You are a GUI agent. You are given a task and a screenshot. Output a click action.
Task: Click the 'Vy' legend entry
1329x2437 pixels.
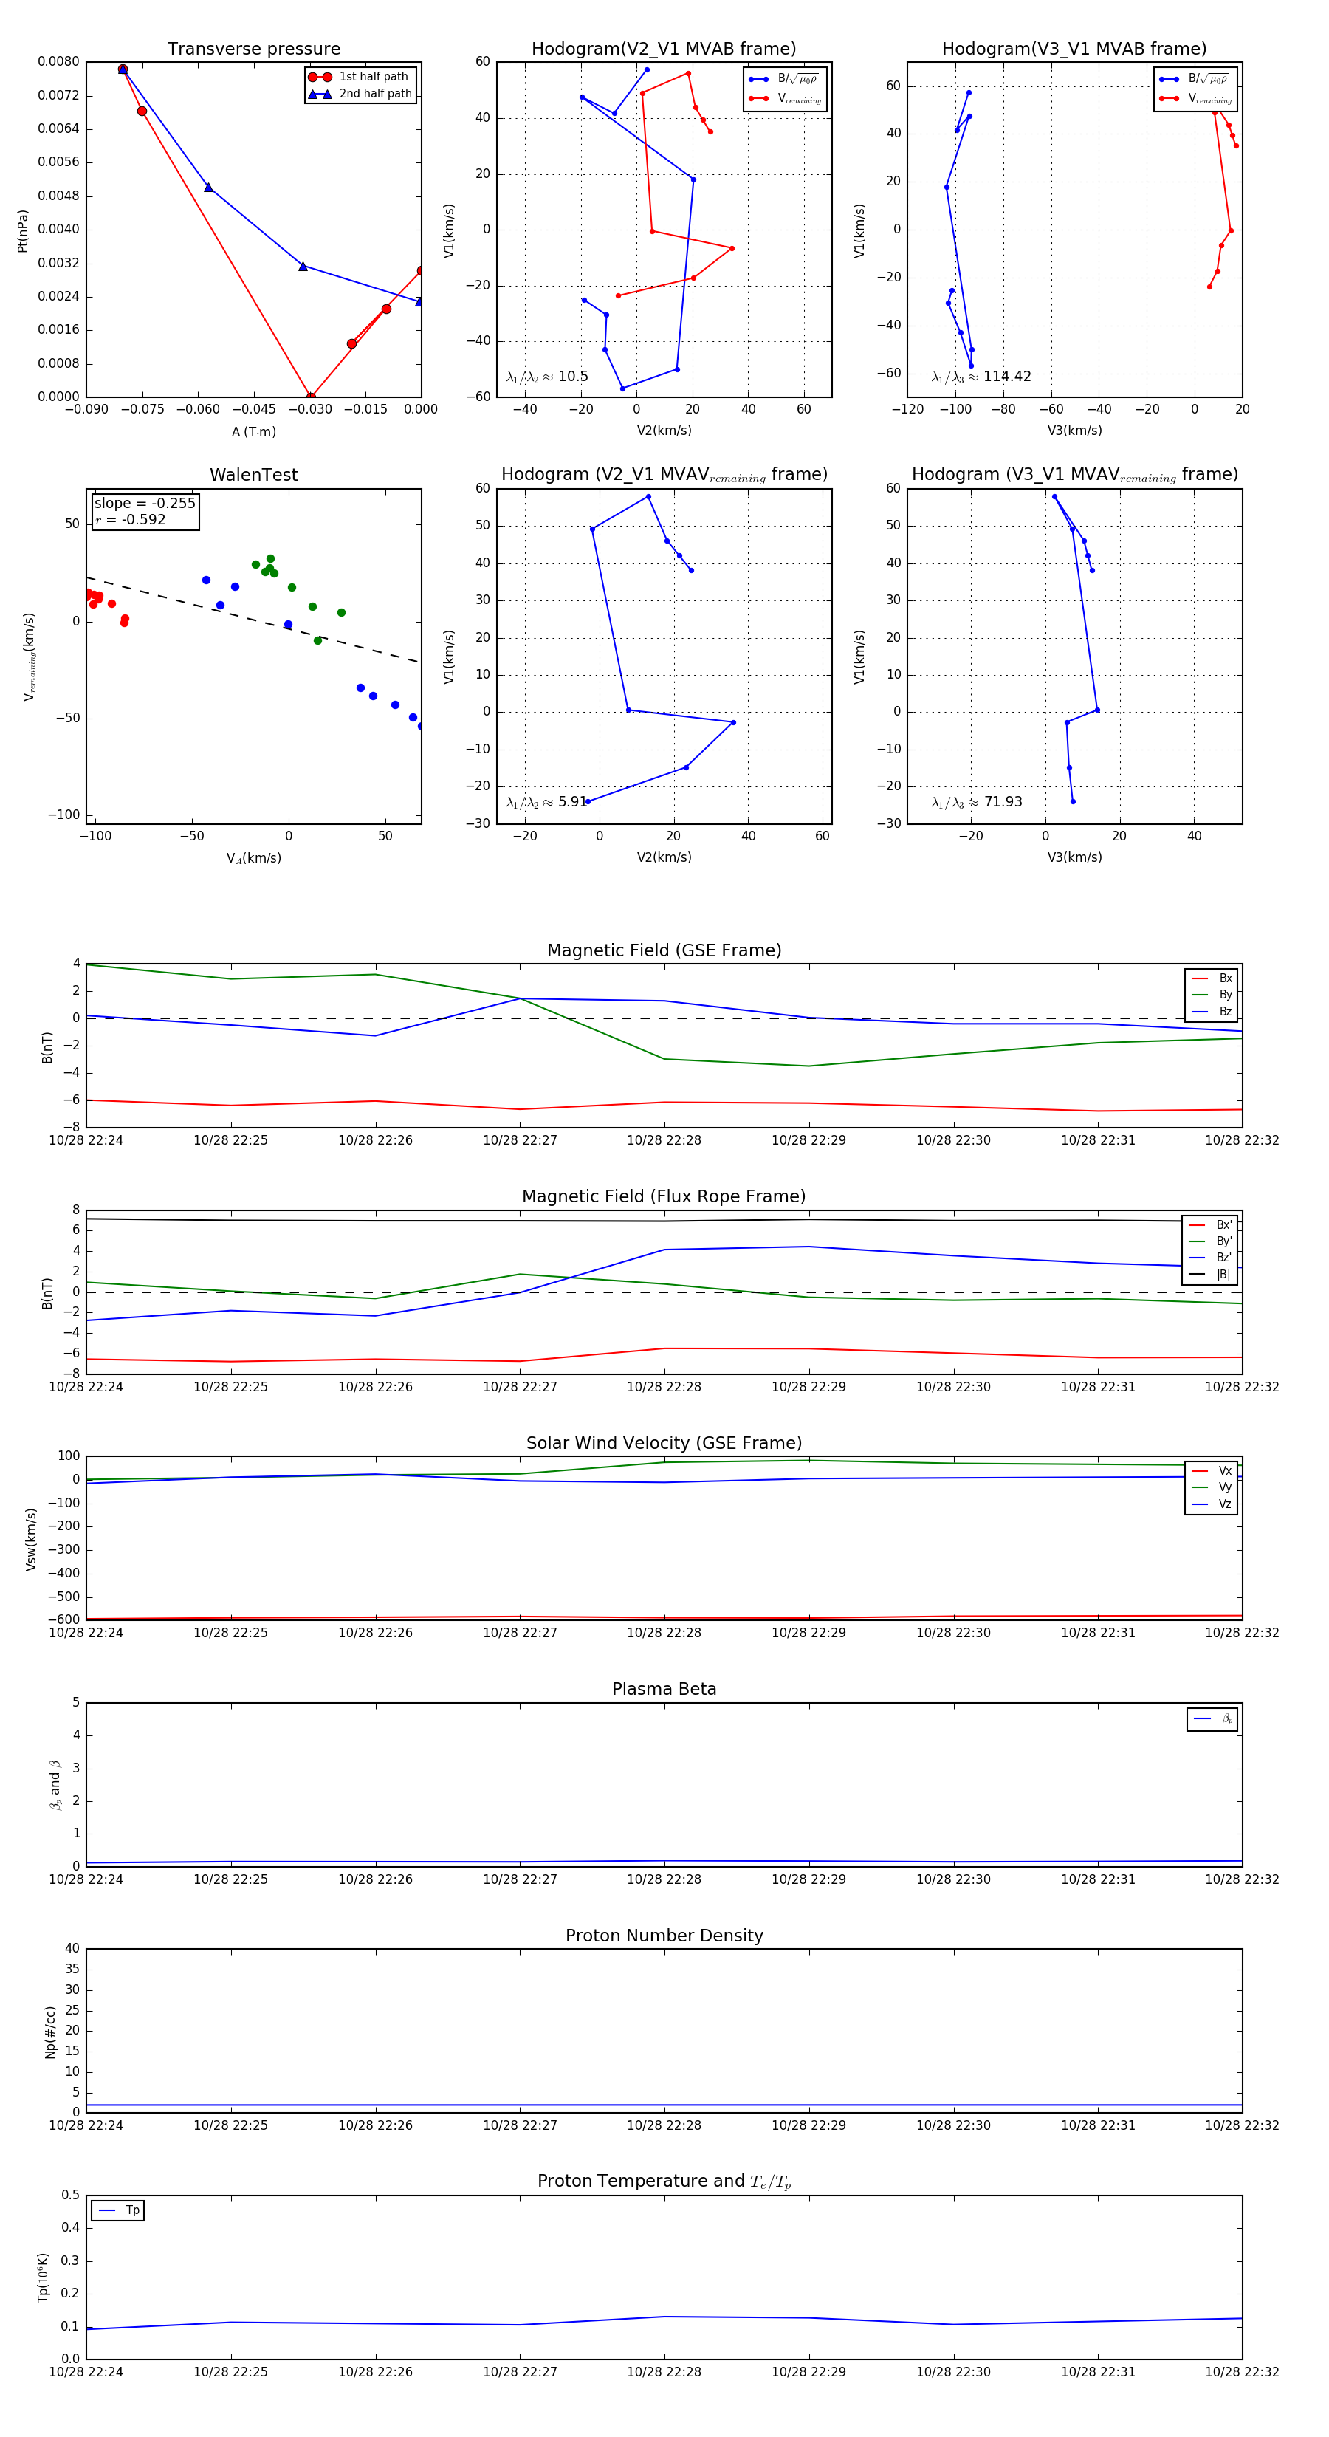click(1212, 1487)
